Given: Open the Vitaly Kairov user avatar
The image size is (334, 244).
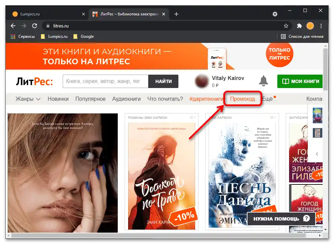Looking at the screenshot, I should (x=201, y=81).
